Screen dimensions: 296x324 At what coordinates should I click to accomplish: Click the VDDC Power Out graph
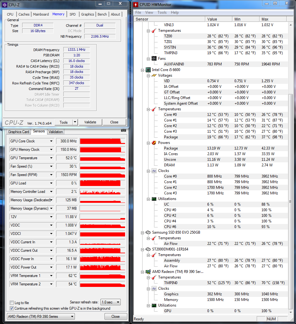tap(102, 267)
